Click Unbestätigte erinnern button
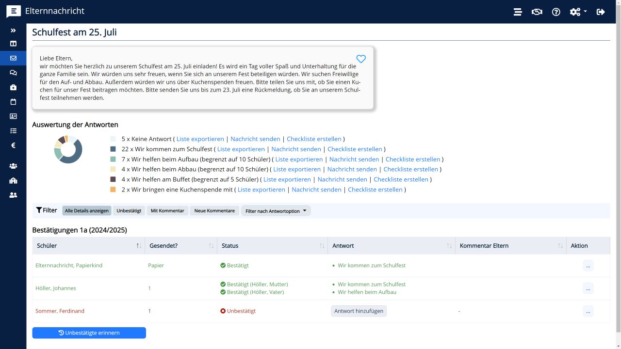621x349 pixels. (x=89, y=333)
